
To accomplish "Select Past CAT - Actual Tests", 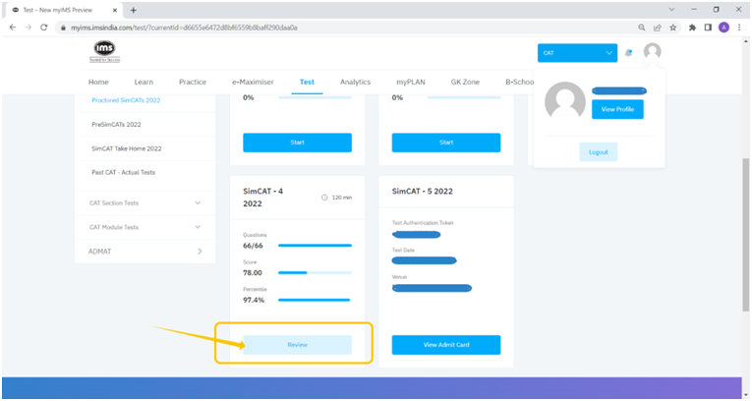I will coord(123,172).
